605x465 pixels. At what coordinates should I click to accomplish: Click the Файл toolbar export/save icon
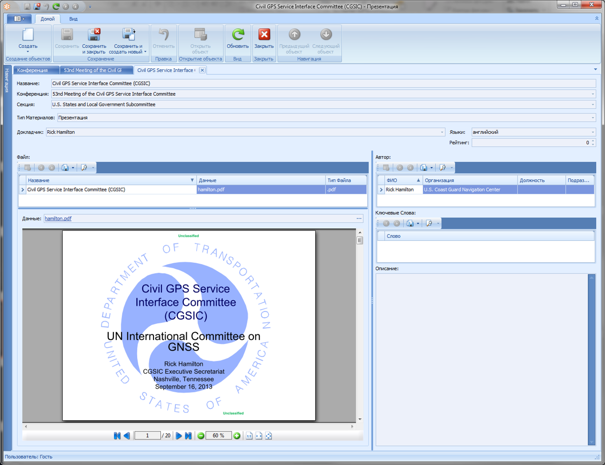65,167
